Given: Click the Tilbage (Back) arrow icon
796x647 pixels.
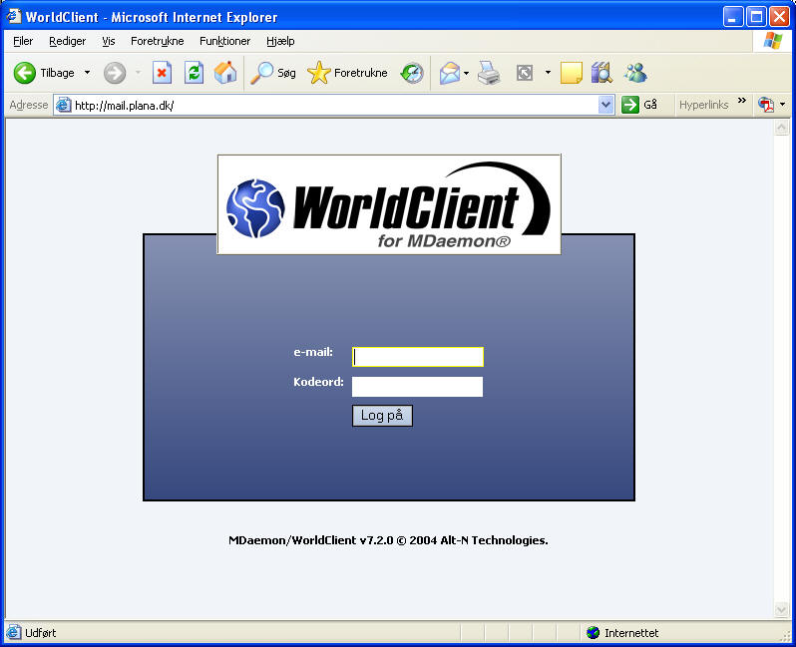Looking at the screenshot, I should point(25,73).
